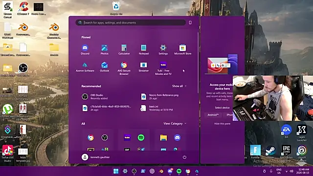Expand the View: Category dropdown
The image size is (313, 176).
point(175,124)
